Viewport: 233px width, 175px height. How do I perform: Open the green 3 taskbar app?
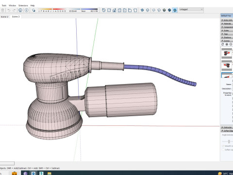(x=41, y=173)
